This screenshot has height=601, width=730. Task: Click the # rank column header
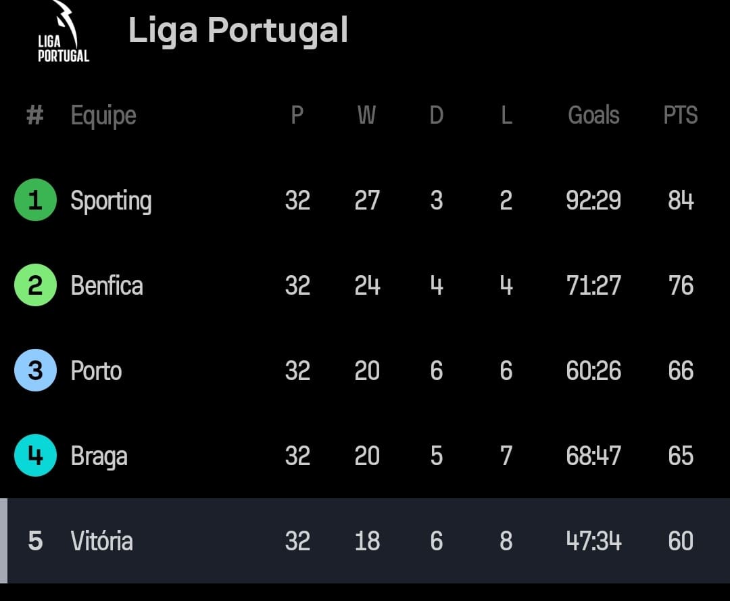coord(35,115)
